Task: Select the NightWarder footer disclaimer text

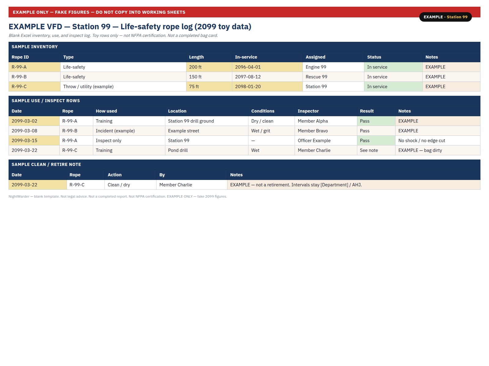Action: click(x=118, y=196)
